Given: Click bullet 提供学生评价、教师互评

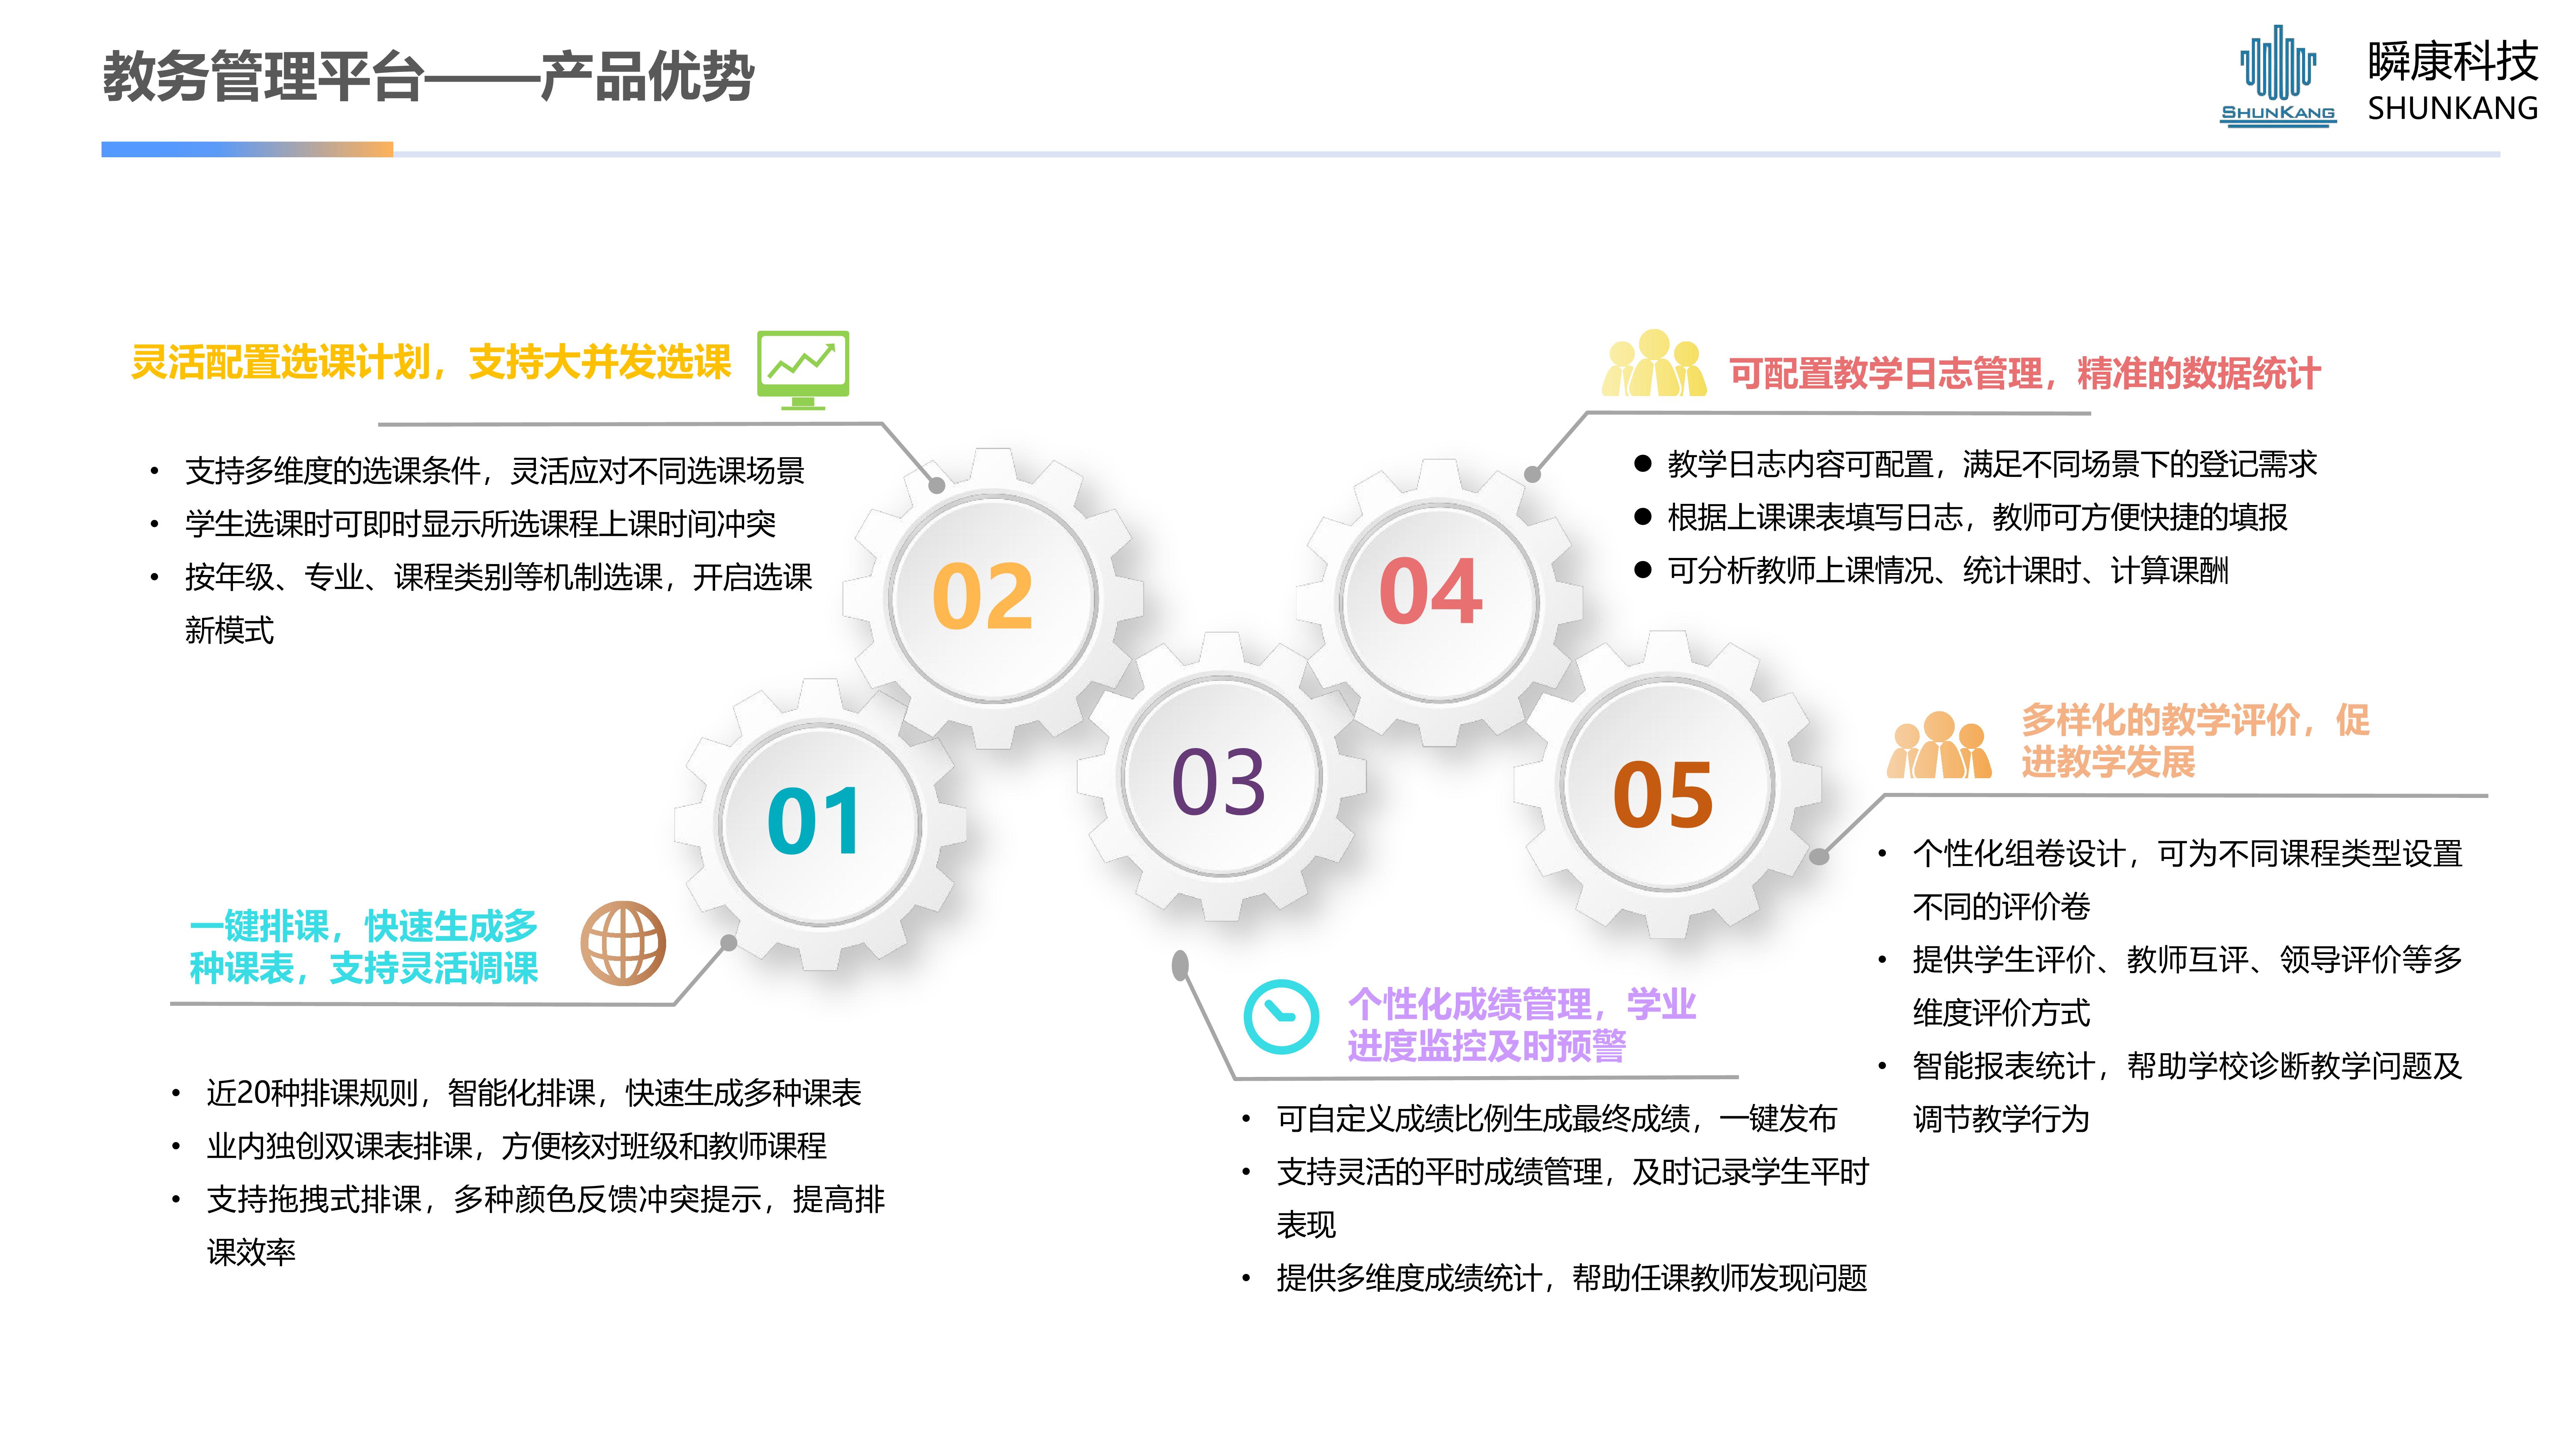Looking at the screenshot, I should pyautogui.click(x=2187, y=986).
